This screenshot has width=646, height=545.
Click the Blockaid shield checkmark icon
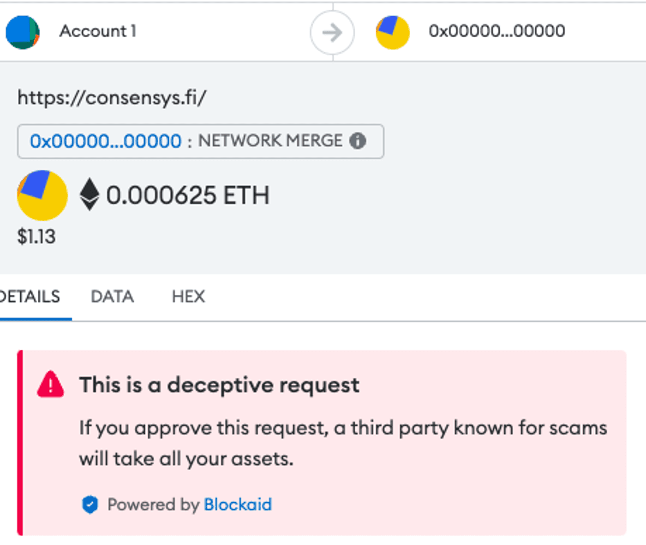[90, 504]
